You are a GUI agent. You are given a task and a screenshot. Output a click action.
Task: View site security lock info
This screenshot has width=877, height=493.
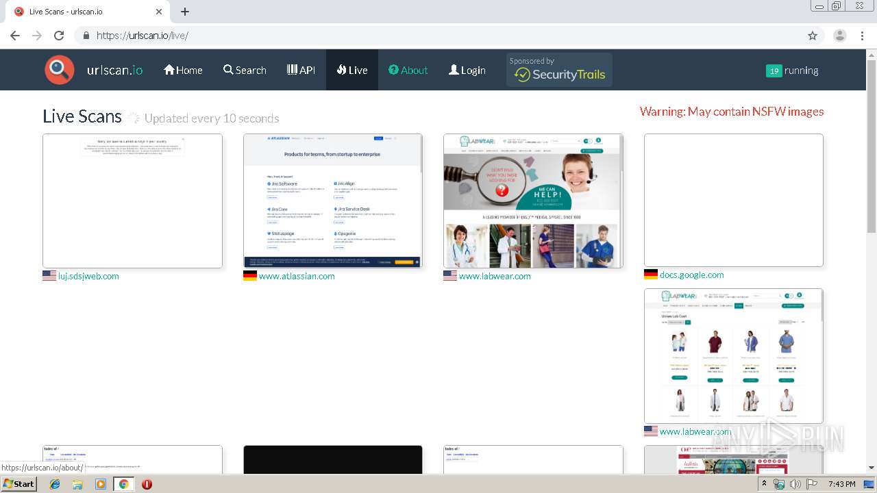point(86,36)
